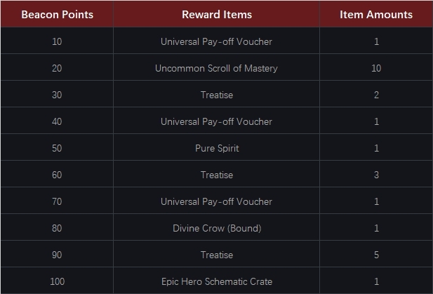Select the Treatise amount of 5
This screenshot has width=433, height=294.
376,255
